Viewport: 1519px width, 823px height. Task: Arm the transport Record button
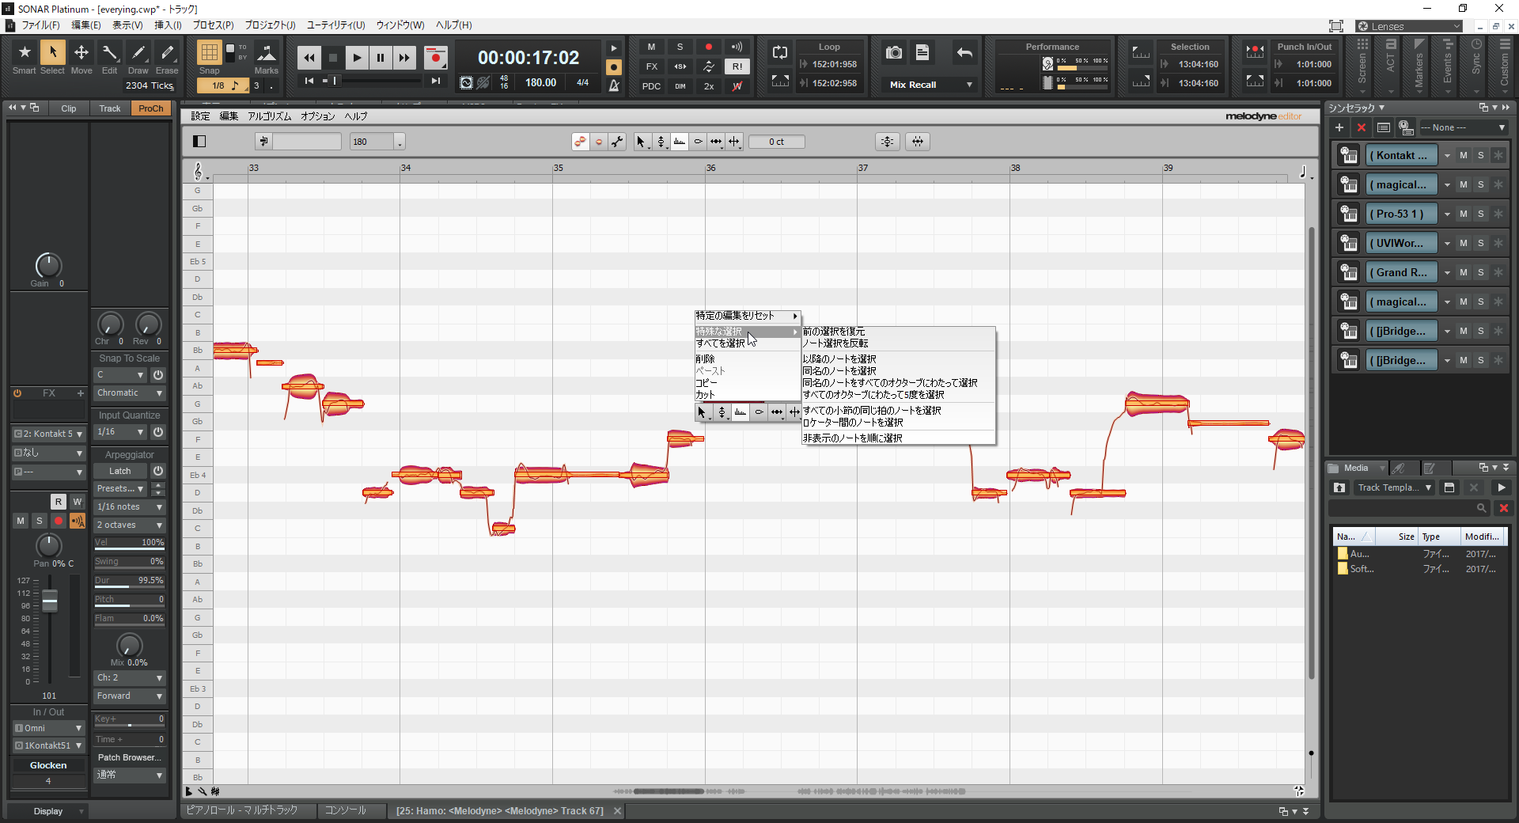tap(435, 57)
